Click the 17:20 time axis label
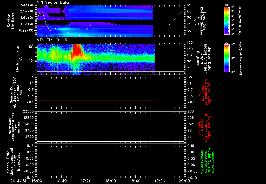The image size is (266, 184). tap(86, 181)
